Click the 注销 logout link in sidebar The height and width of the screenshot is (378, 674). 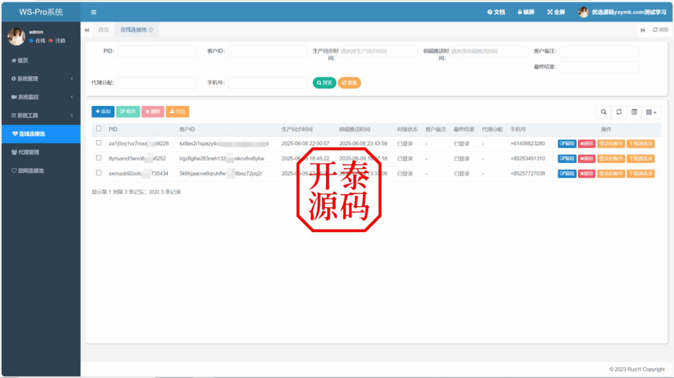tap(57, 41)
